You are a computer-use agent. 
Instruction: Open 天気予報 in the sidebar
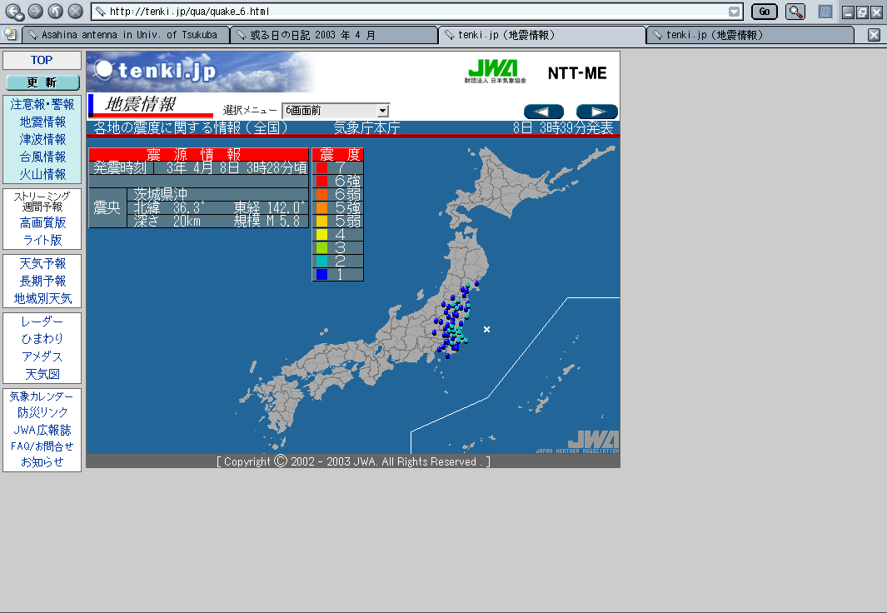(x=42, y=263)
